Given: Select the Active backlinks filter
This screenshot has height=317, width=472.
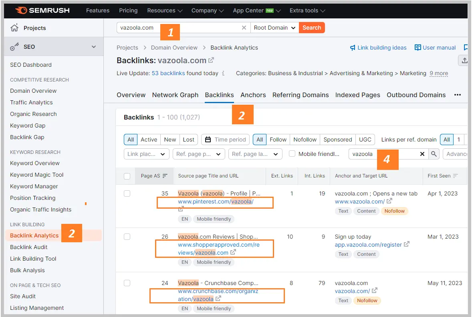Looking at the screenshot, I should pos(149,140).
